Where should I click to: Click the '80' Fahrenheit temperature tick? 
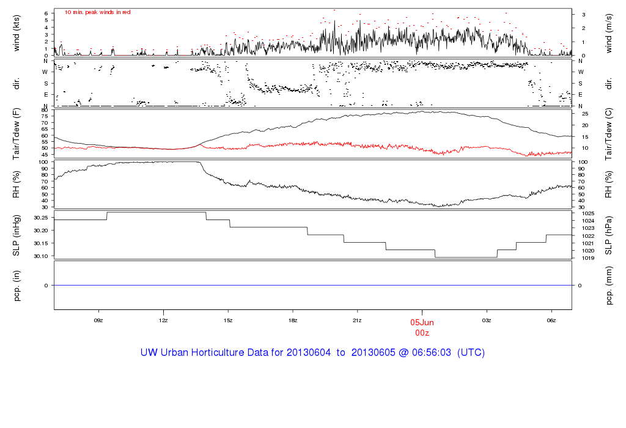[45, 110]
